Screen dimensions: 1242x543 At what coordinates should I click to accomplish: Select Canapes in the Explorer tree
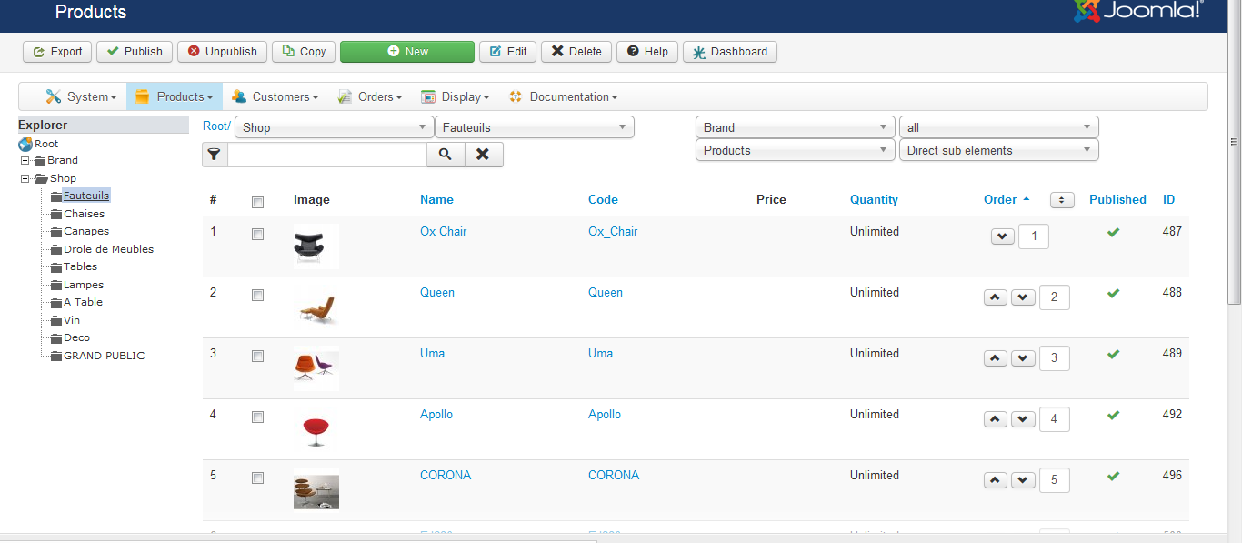[86, 231]
